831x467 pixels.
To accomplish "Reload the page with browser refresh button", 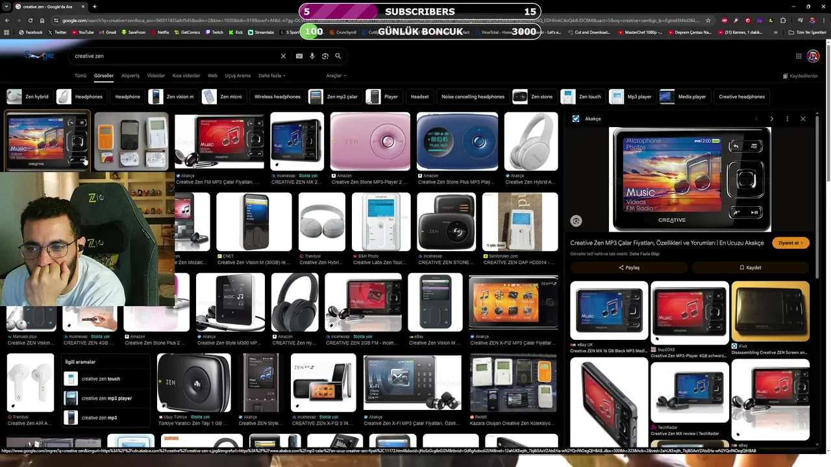I will [x=31, y=20].
